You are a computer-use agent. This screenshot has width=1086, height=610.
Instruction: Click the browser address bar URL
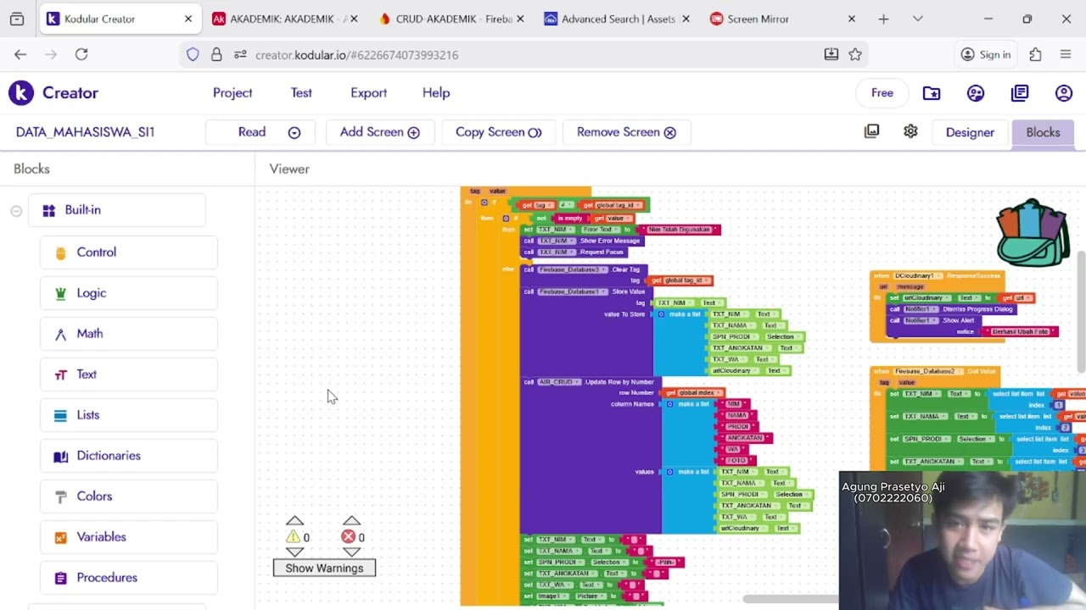tap(357, 55)
